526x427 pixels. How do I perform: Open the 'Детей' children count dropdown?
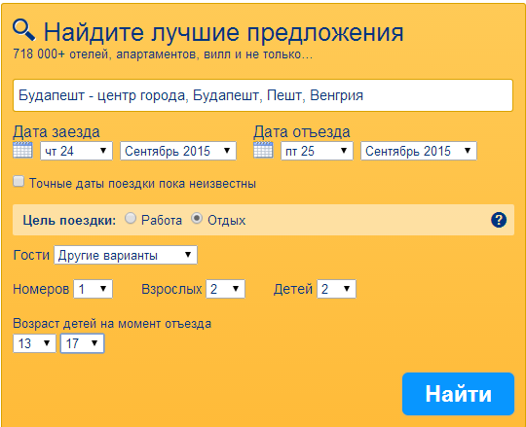[x=336, y=289]
